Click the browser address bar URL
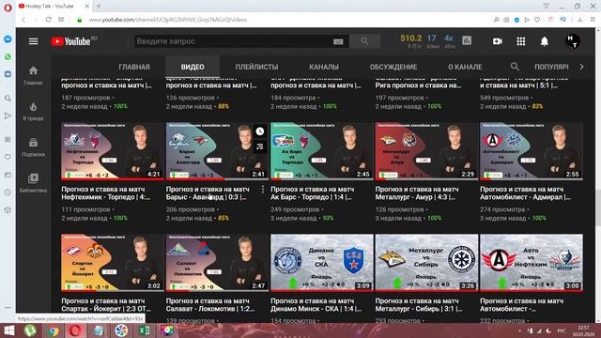Screen dimensions: 601x338 coord(167,20)
